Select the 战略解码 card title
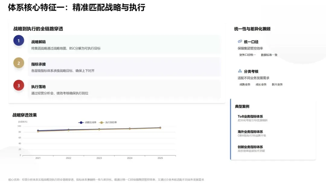This screenshot has width=326, height=183. click(x=38, y=42)
